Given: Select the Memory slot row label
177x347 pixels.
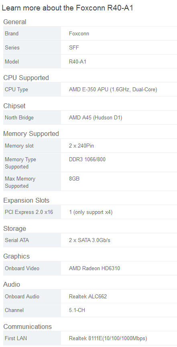Looking at the screenshot, I should (19, 146).
